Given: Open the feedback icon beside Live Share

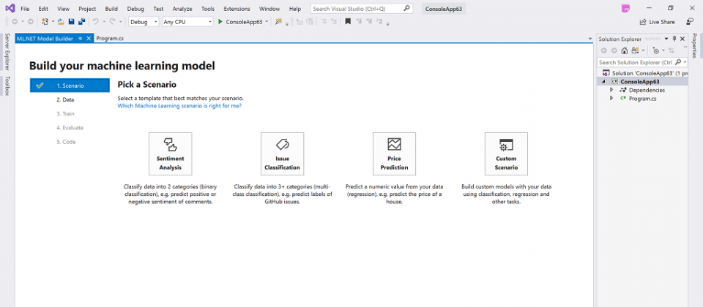Looking at the screenshot, I should tap(690, 21).
